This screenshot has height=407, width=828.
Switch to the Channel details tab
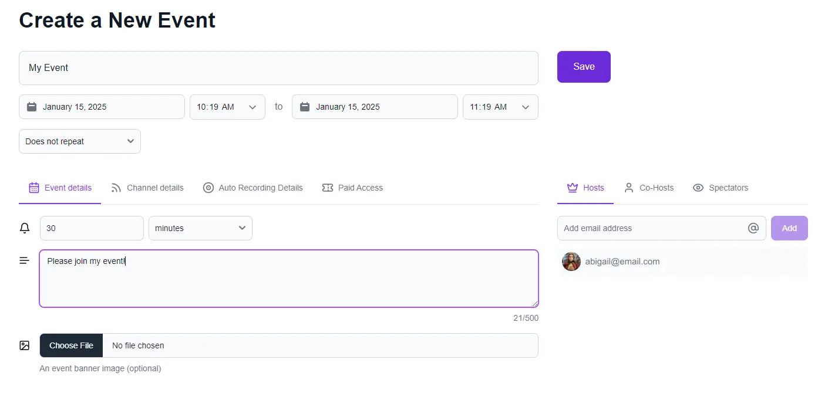pos(147,188)
